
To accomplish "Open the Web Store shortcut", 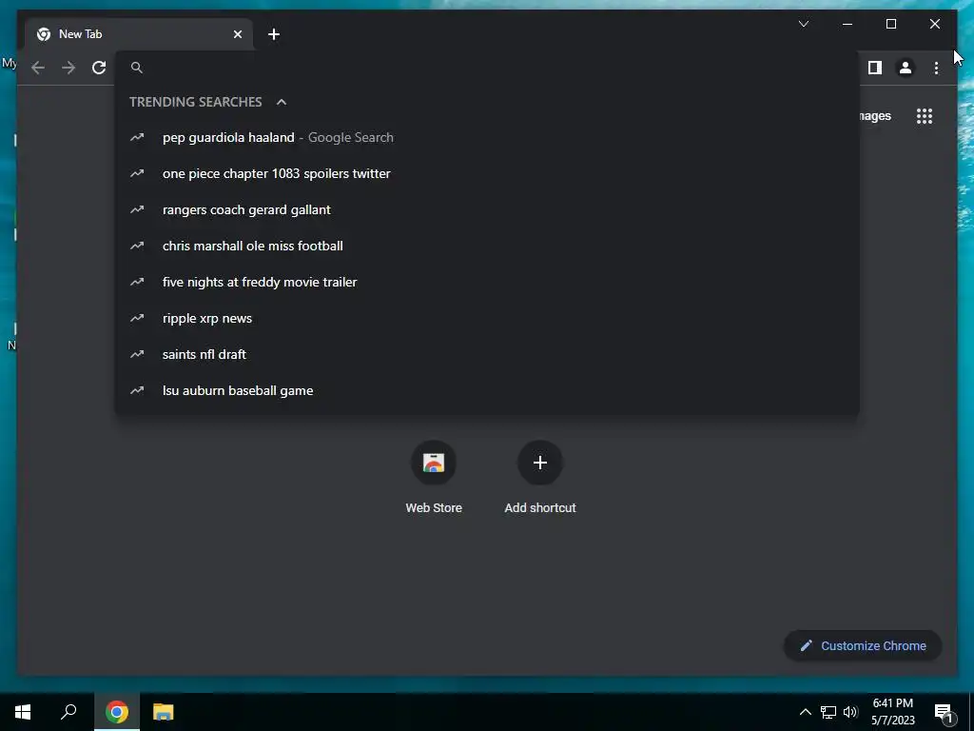I will pos(434,478).
